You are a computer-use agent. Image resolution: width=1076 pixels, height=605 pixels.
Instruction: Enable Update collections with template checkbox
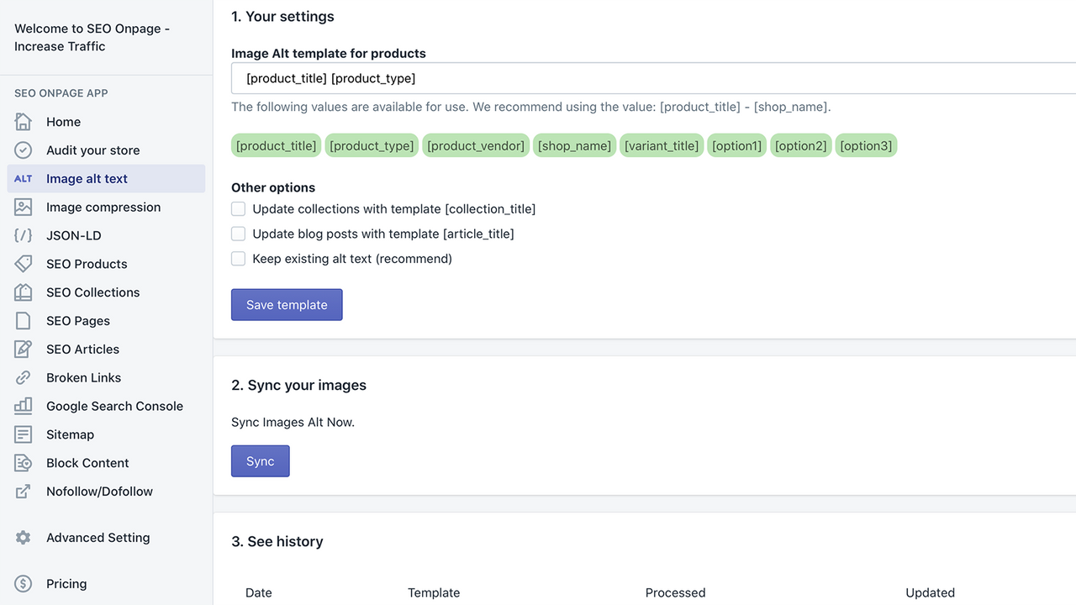tap(239, 209)
